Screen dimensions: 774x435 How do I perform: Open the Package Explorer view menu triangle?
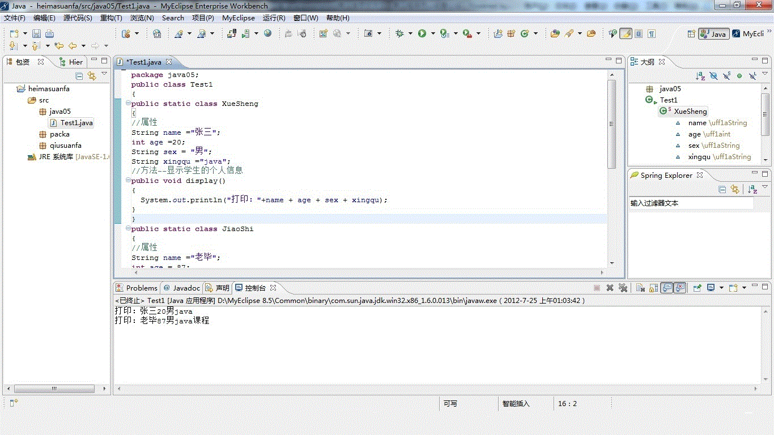[x=104, y=74]
